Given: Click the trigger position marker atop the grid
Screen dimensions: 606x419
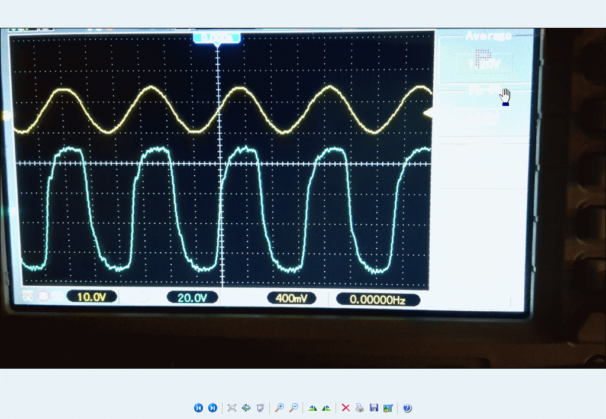Looking at the screenshot, I should 217,38.
